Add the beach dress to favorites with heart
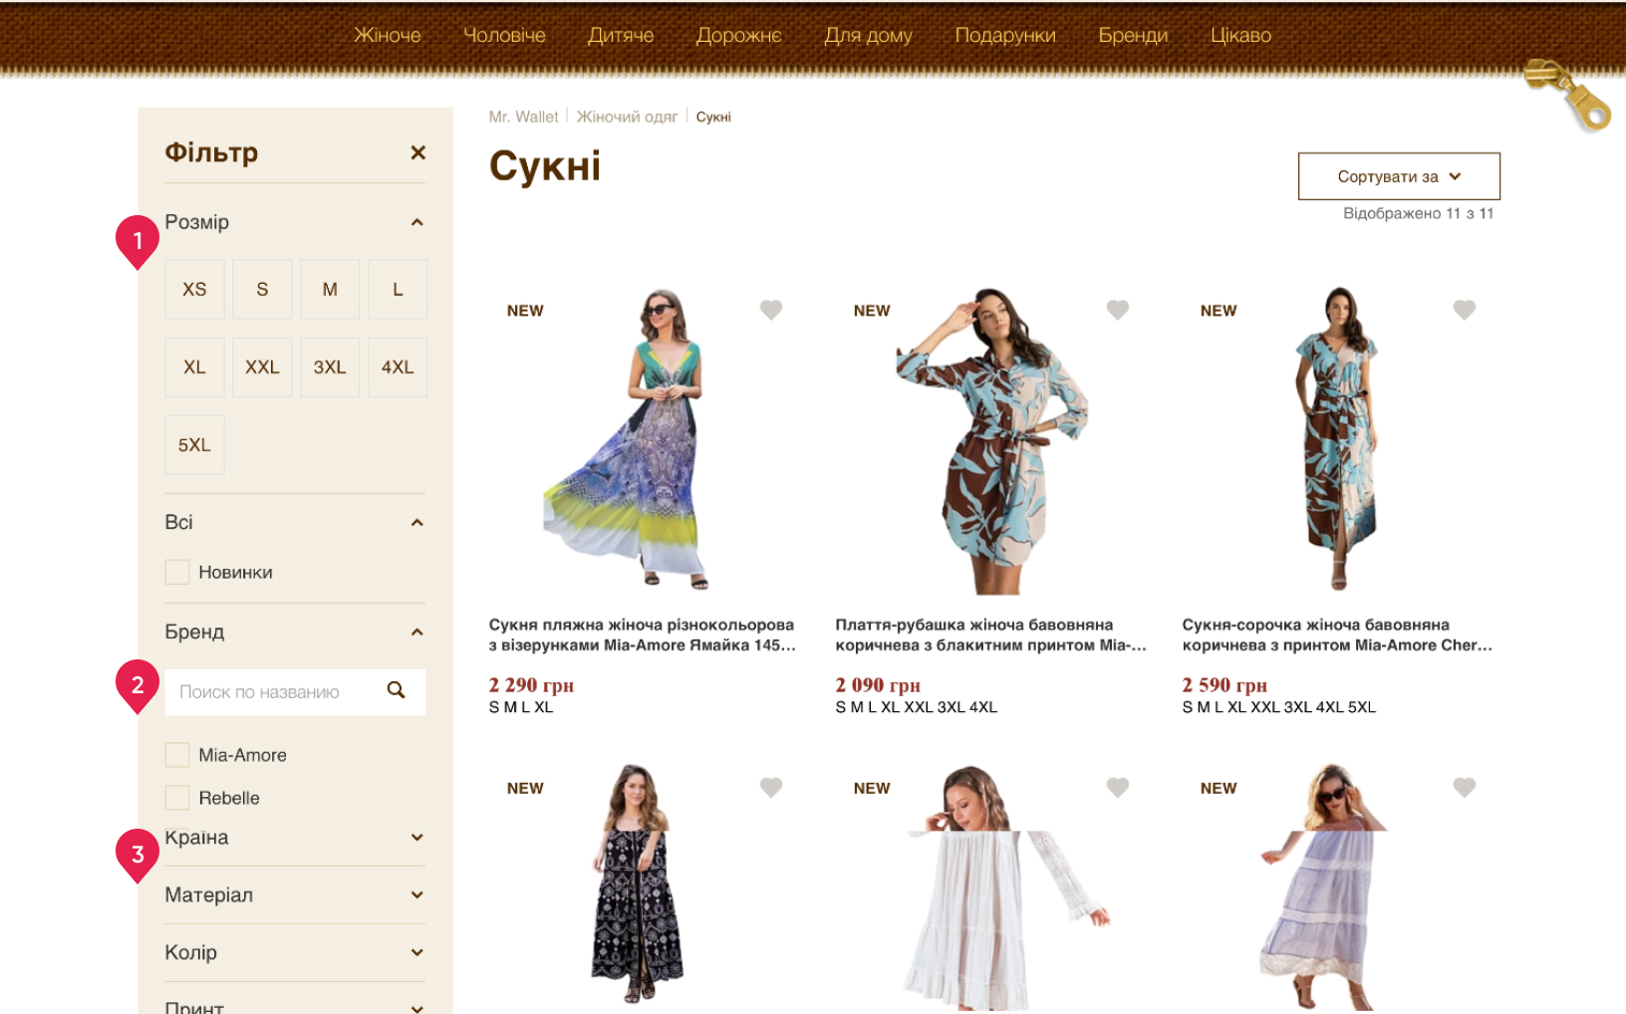The height and width of the screenshot is (1014, 1626). (770, 310)
